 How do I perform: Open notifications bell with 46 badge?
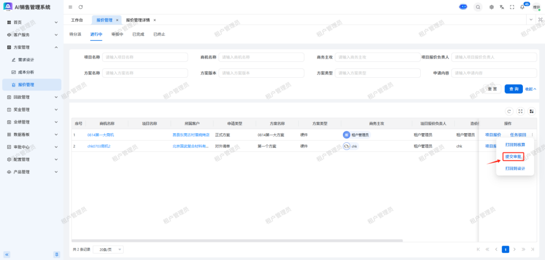[x=522, y=7]
